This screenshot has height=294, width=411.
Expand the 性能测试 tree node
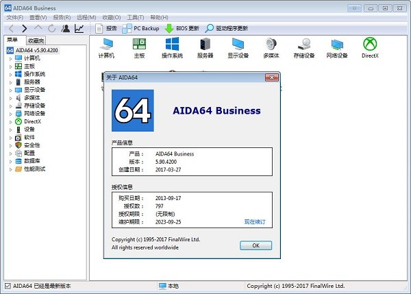(11, 168)
